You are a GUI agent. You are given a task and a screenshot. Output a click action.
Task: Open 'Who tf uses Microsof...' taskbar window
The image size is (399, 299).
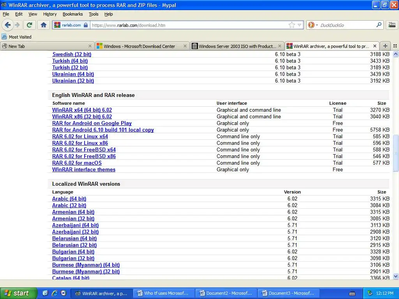tap(163, 293)
